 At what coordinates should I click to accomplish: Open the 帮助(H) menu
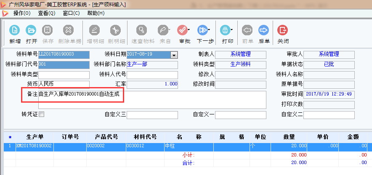[96, 13]
